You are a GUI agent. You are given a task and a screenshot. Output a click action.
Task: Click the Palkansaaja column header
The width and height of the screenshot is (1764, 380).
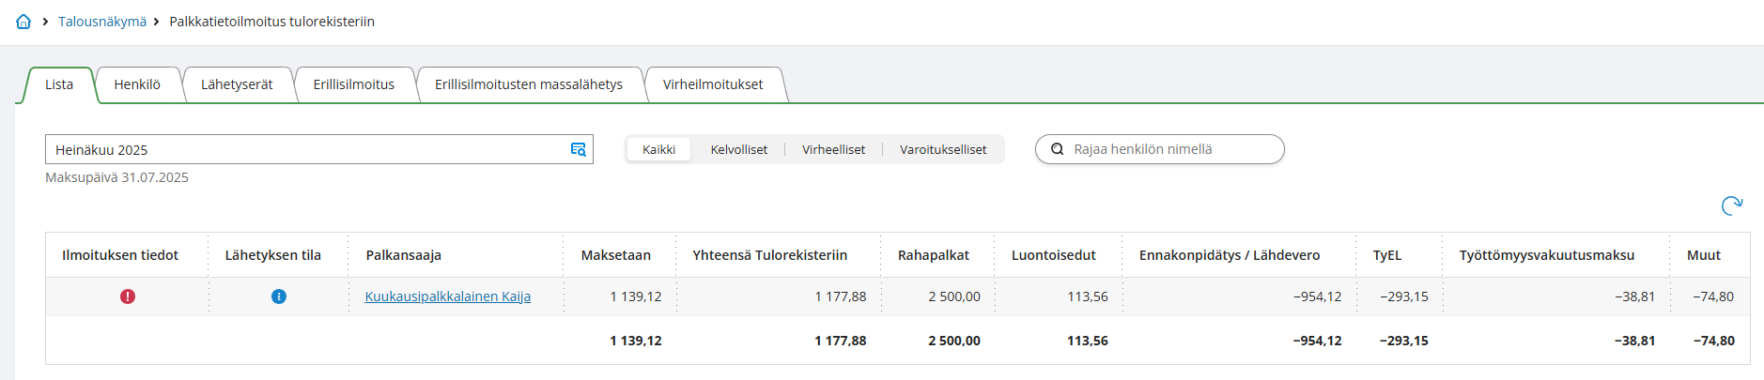[x=403, y=255]
